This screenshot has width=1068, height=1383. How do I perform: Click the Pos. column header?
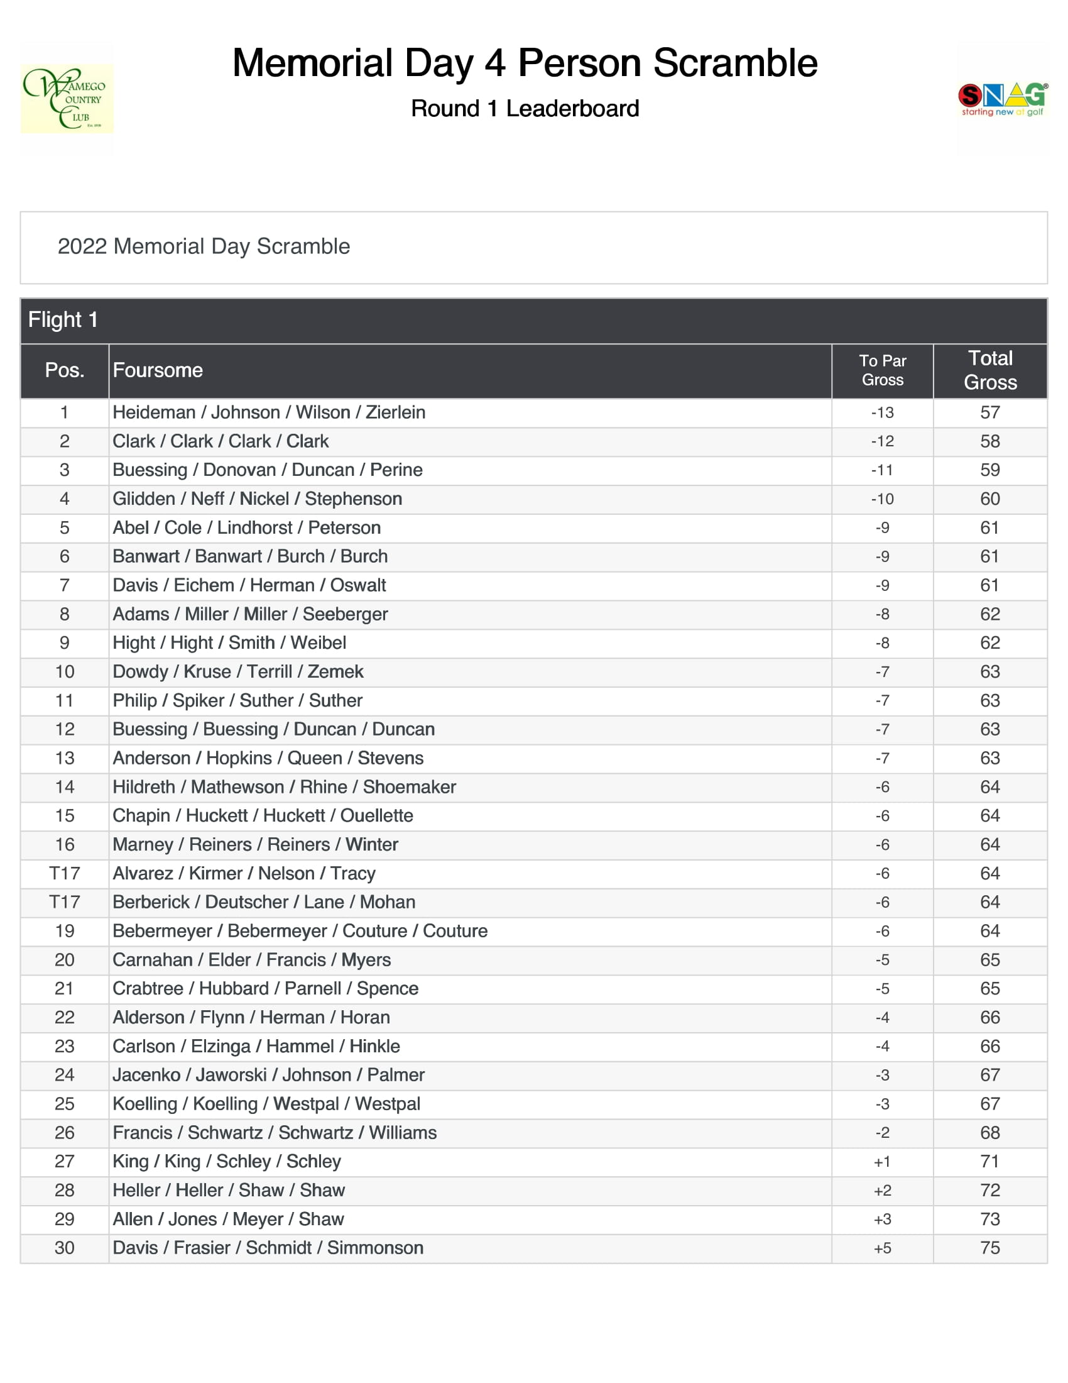click(65, 370)
